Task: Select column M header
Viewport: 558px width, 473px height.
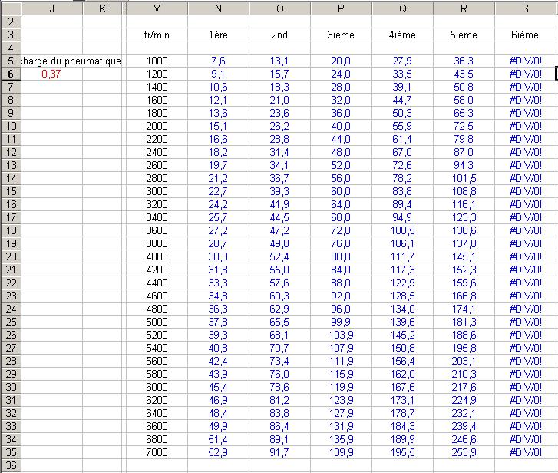Action: [157, 8]
